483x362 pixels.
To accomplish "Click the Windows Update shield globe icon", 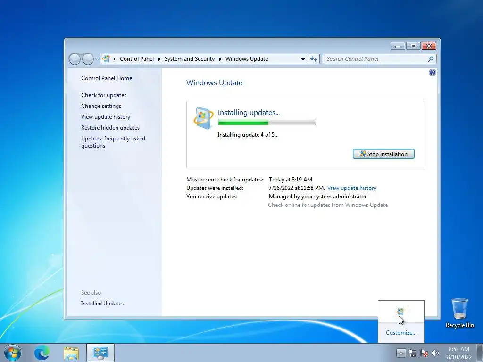I will [x=203, y=118].
